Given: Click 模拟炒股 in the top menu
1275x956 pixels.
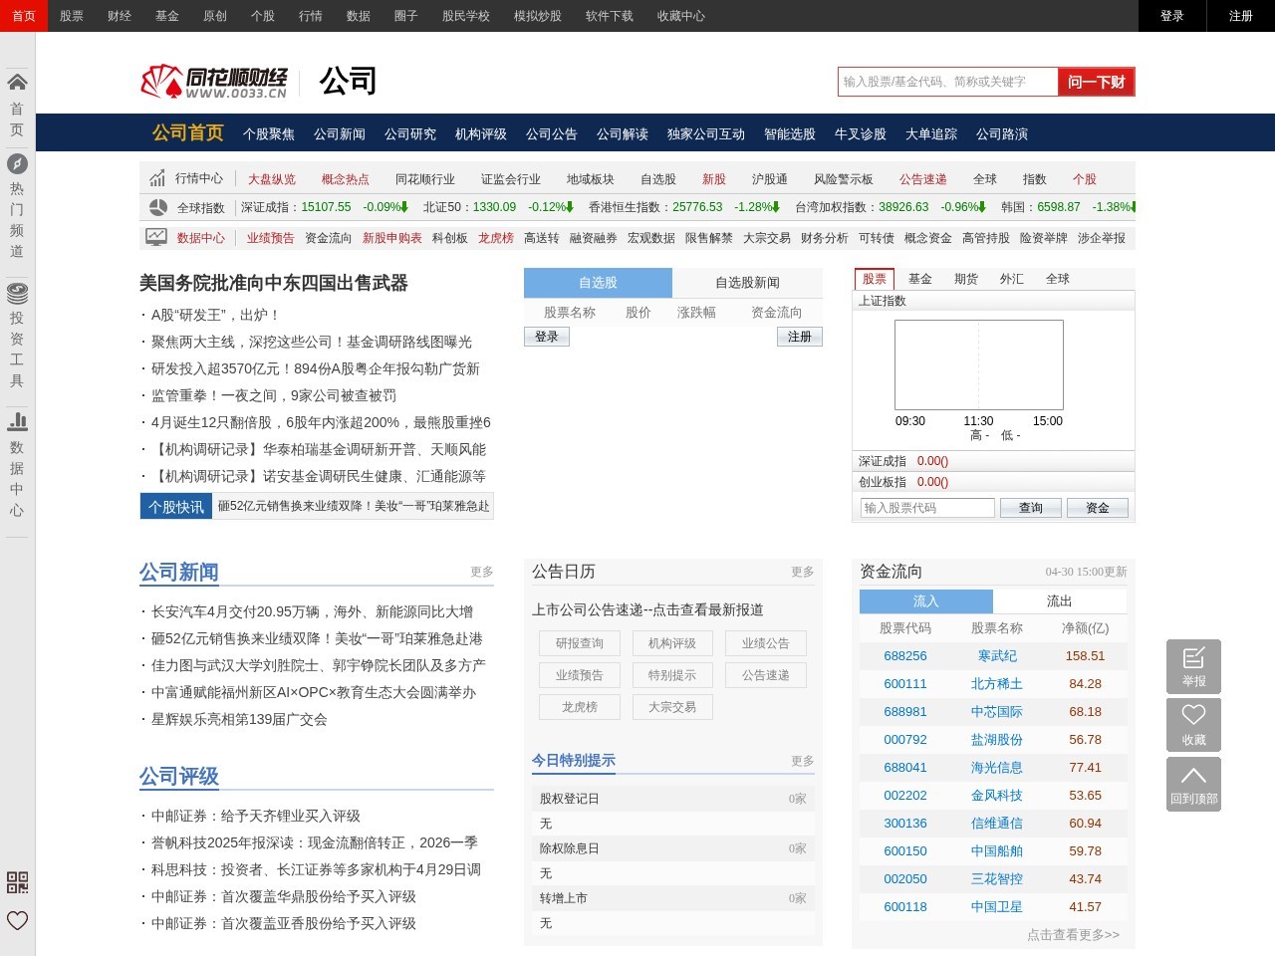Looking at the screenshot, I should [x=538, y=16].
